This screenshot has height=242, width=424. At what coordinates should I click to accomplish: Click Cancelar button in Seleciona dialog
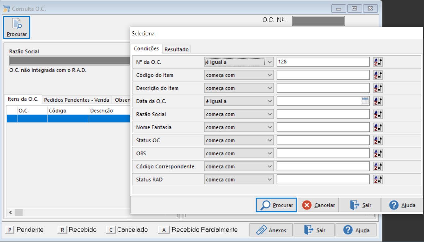[318, 205]
